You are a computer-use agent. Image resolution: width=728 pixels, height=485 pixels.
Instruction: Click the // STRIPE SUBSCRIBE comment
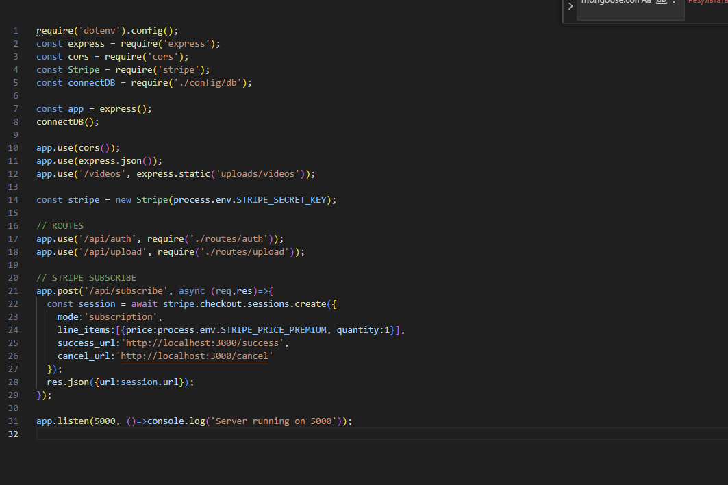coord(86,278)
